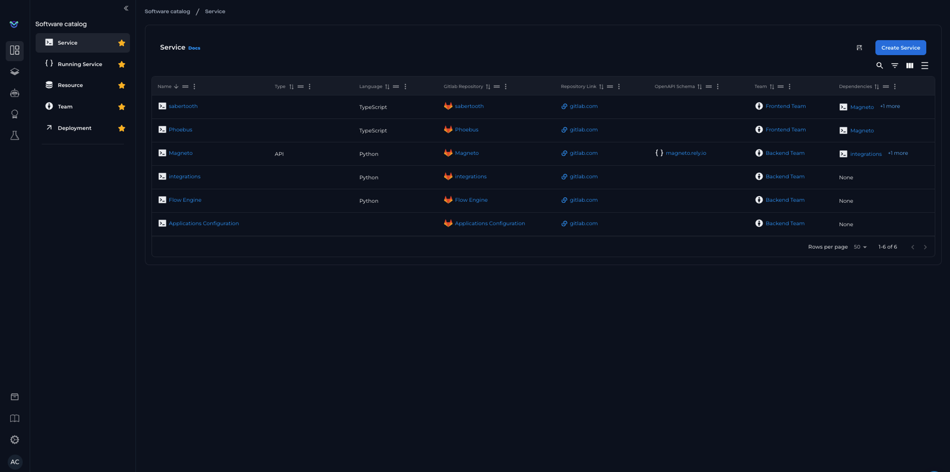Open the column visibility icon
Viewport: 950px width, 472px height.
pyautogui.click(x=909, y=66)
